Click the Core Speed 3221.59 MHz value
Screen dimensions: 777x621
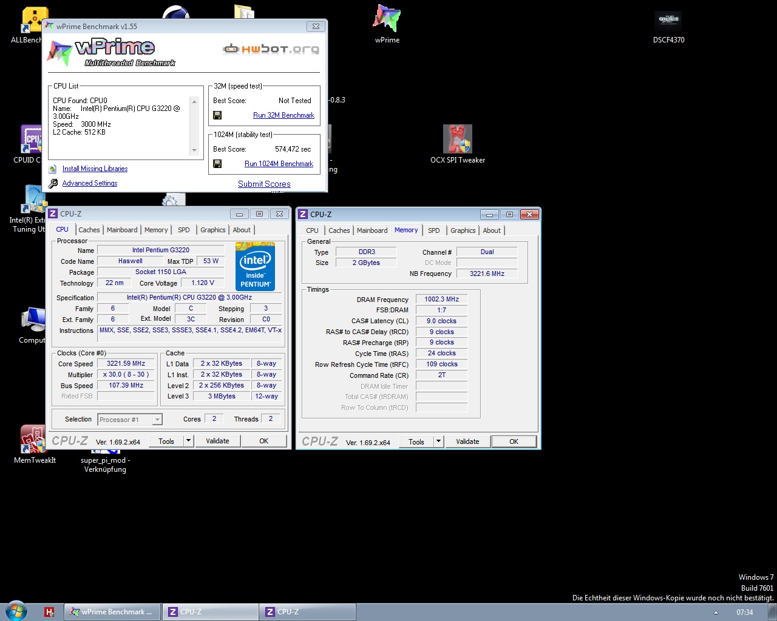(x=126, y=364)
